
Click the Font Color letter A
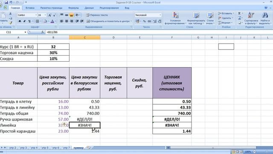tap(52, 21)
